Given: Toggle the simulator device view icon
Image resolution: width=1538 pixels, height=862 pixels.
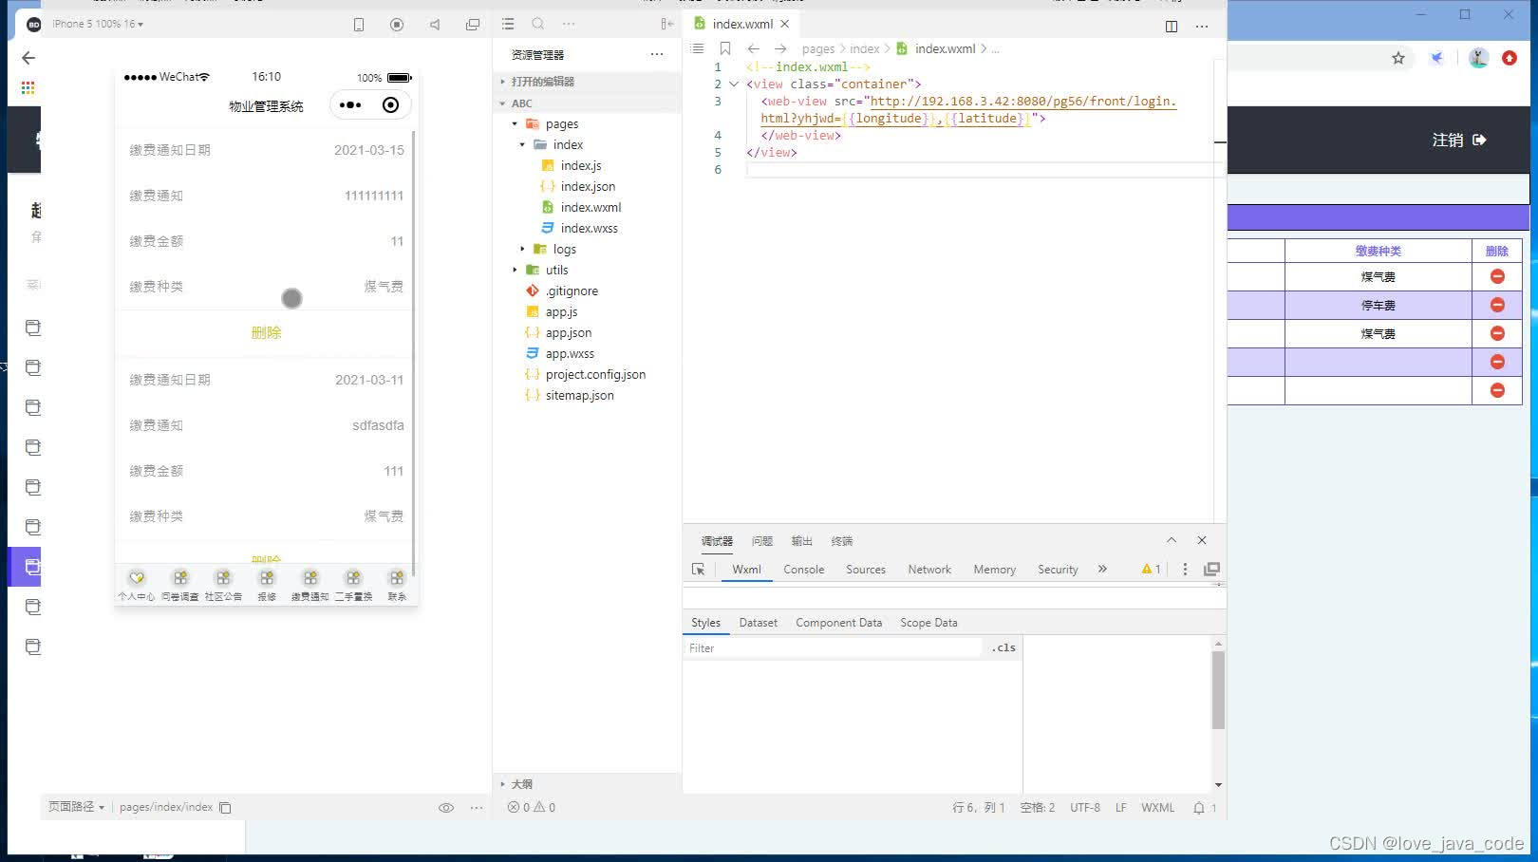Looking at the screenshot, I should [359, 25].
